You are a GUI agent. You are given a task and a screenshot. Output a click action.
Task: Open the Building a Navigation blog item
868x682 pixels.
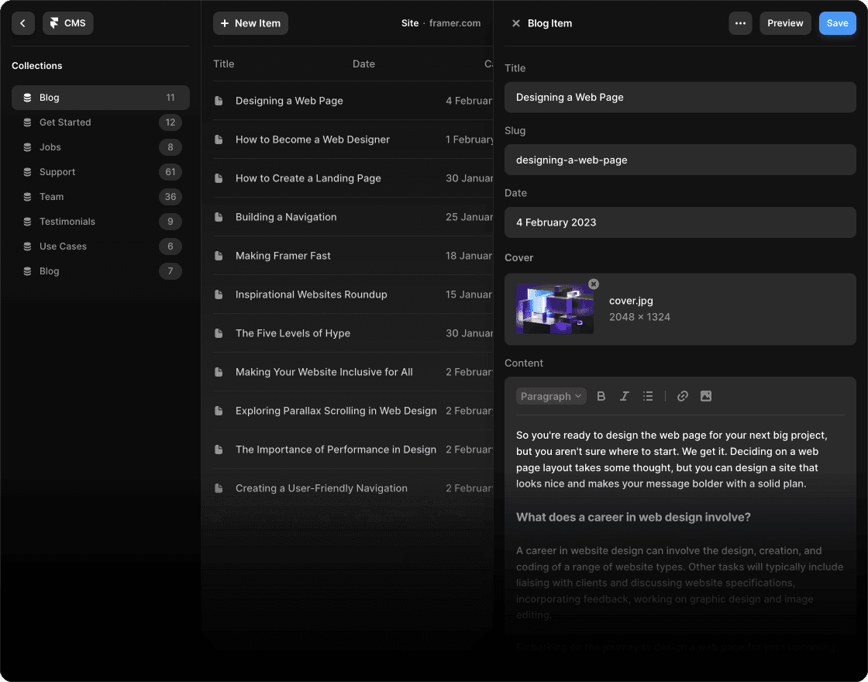tap(286, 217)
